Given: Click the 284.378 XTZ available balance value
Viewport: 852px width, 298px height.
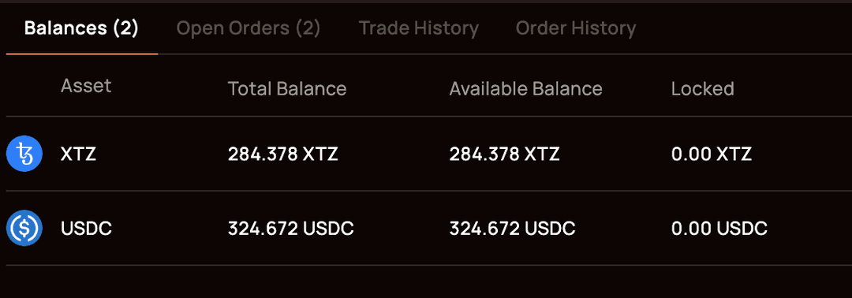Looking at the screenshot, I should (504, 155).
